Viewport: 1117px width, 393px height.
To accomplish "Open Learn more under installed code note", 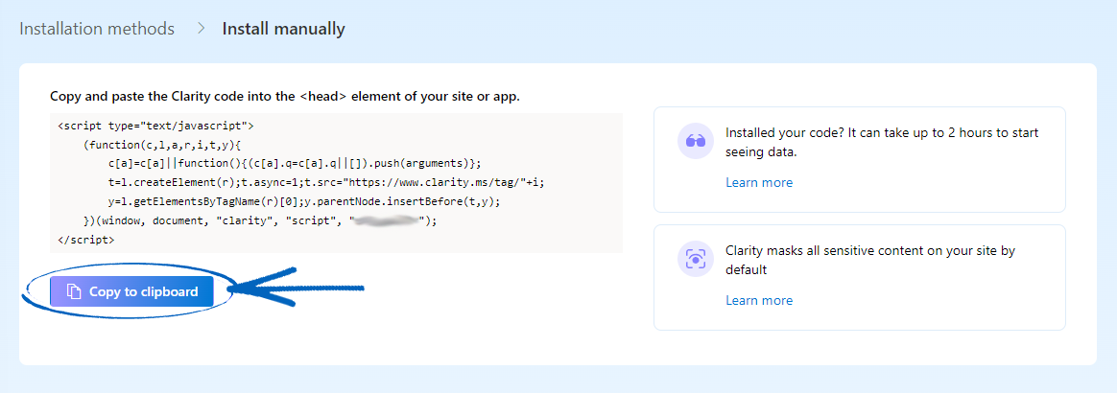I will pyautogui.click(x=759, y=182).
